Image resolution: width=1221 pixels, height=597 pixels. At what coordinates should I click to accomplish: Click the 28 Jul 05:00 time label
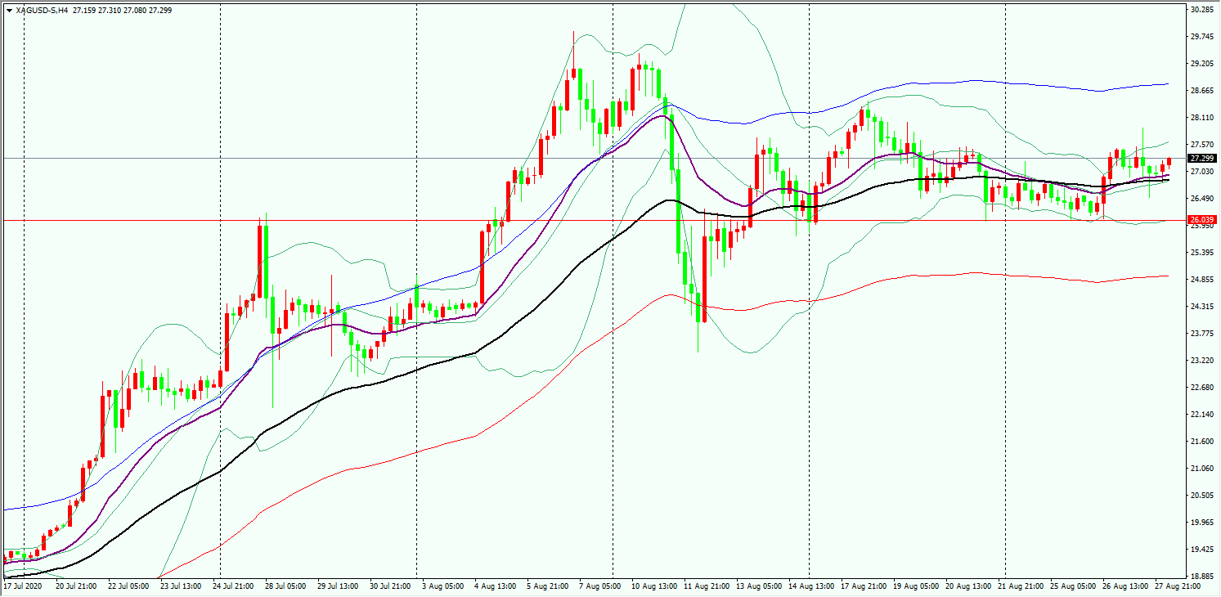pyautogui.click(x=286, y=586)
